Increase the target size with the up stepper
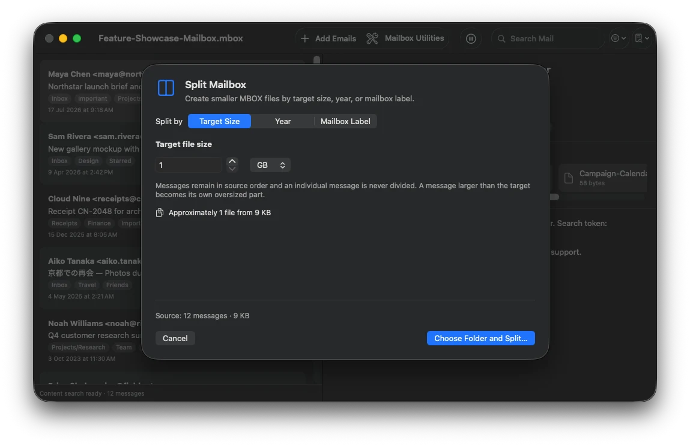Screen dimensions: 690x446 click(x=232, y=161)
